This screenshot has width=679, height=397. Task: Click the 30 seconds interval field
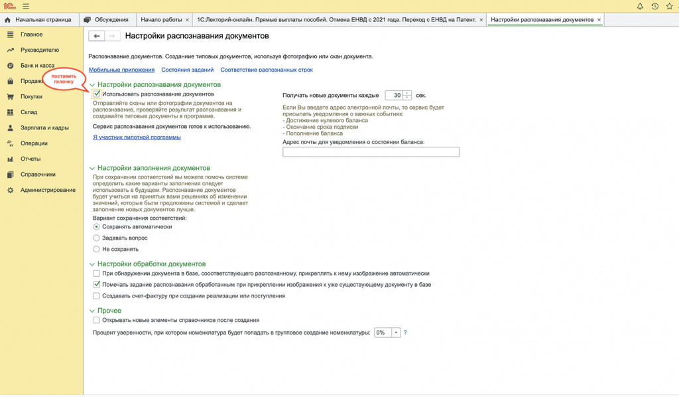(394, 96)
